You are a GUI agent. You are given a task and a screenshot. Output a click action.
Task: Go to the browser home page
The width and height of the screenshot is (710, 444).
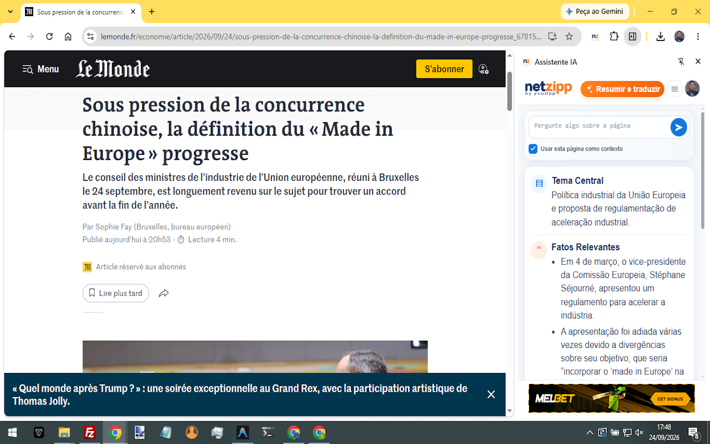tap(68, 37)
